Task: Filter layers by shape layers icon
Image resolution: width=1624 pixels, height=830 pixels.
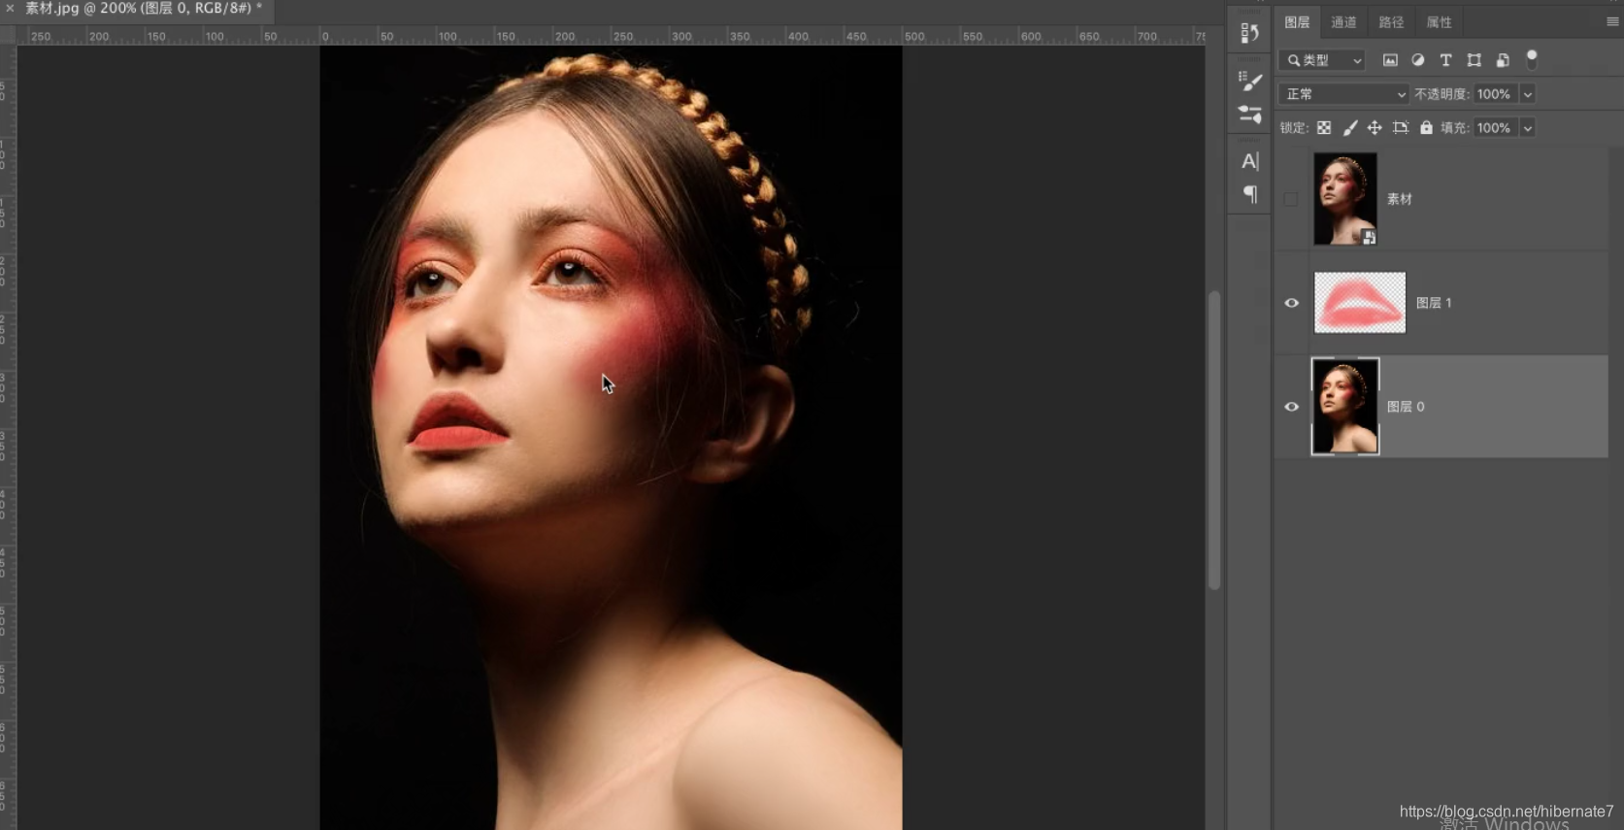Action: (1474, 60)
